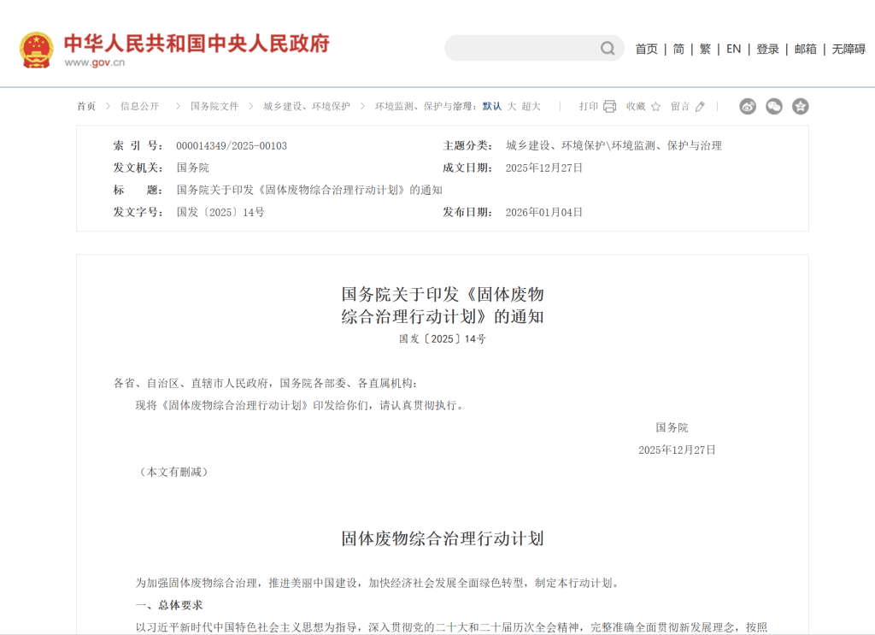The height and width of the screenshot is (635, 875).
Task: Share to Qzone star icon
Action: (x=800, y=107)
